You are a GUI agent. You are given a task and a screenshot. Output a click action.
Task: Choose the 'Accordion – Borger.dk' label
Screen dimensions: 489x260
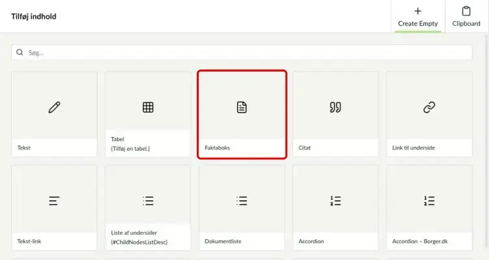pyautogui.click(x=420, y=241)
